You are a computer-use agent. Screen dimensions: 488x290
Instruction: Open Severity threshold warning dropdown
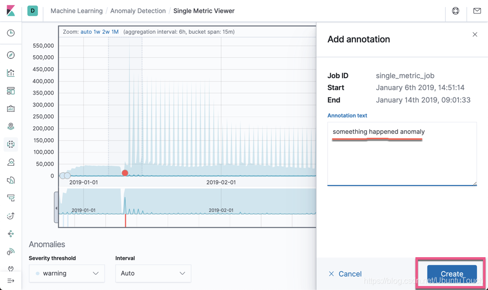tap(67, 274)
